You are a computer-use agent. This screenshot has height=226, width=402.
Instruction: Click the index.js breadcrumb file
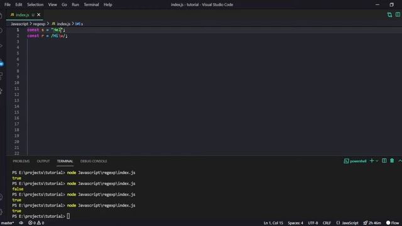point(63,24)
